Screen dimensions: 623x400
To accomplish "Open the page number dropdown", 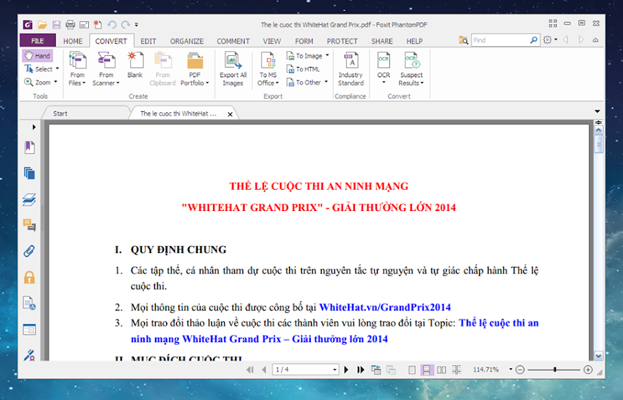I will tap(334, 370).
